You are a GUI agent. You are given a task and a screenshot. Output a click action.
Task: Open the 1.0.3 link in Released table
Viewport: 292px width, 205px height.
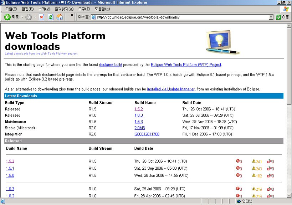coord(10,189)
